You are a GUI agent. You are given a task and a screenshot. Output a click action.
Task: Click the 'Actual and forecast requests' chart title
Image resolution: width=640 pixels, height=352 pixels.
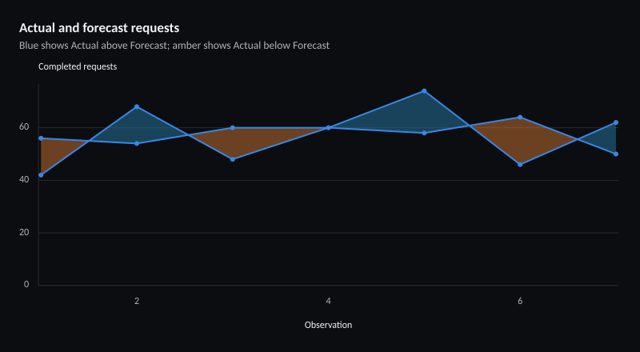coord(99,28)
